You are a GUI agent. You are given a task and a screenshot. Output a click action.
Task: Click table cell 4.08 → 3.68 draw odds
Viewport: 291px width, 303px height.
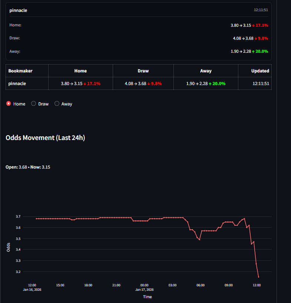click(x=143, y=84)
